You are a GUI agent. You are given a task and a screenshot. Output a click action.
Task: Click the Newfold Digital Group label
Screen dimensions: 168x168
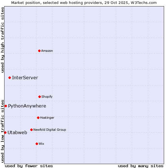point(50,130)
